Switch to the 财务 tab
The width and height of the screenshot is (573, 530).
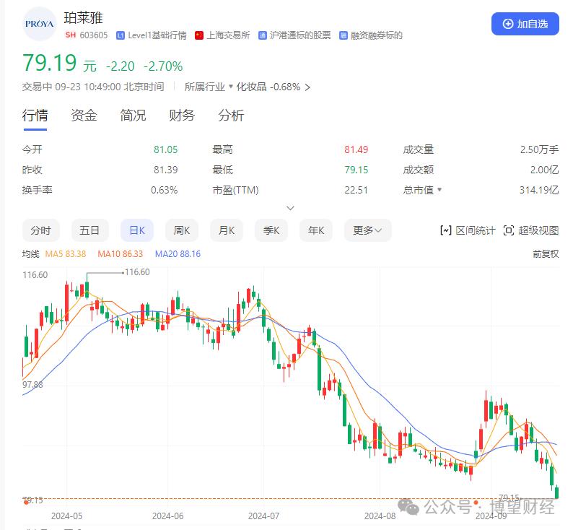[x=182, y=116]
